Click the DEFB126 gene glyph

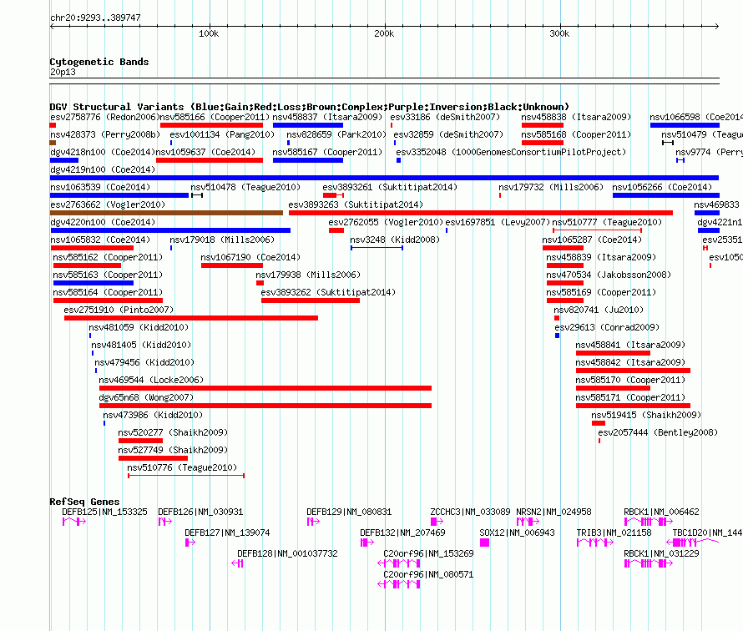coord(165,522)
